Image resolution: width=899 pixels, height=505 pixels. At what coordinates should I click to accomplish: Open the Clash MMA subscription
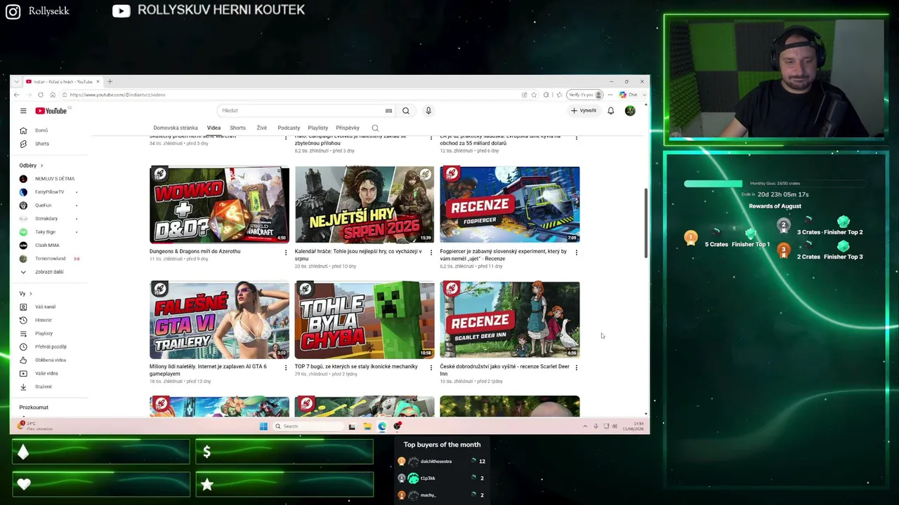[x=48, y=245]
